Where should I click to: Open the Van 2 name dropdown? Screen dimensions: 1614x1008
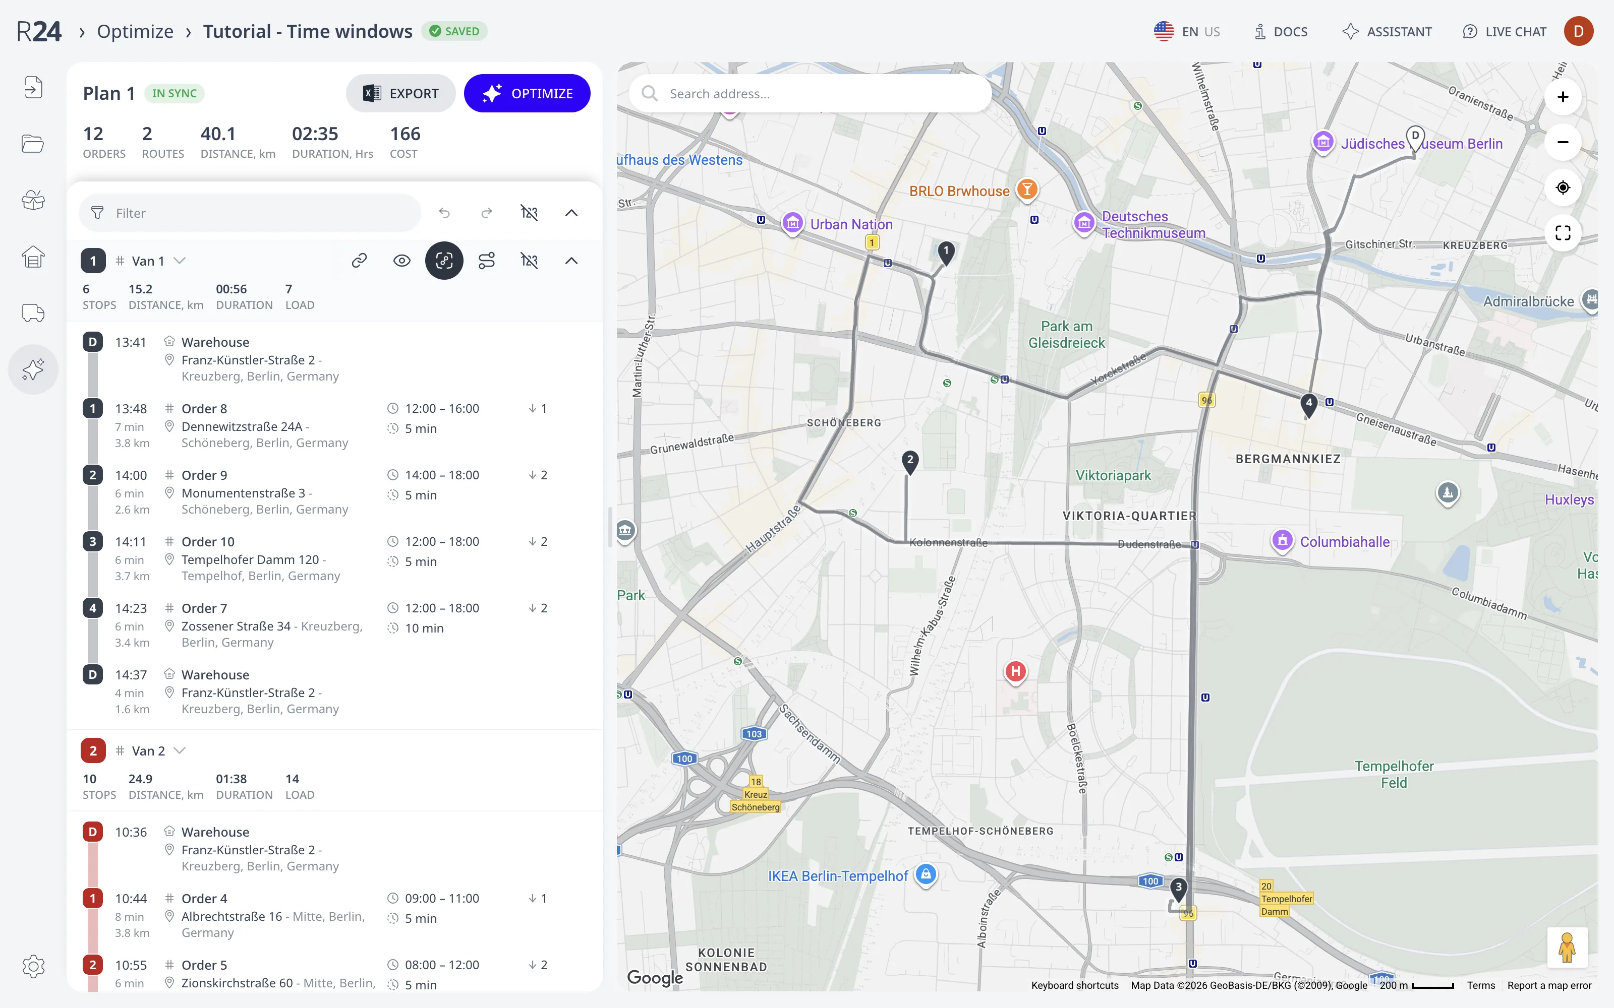pos(180,750)
